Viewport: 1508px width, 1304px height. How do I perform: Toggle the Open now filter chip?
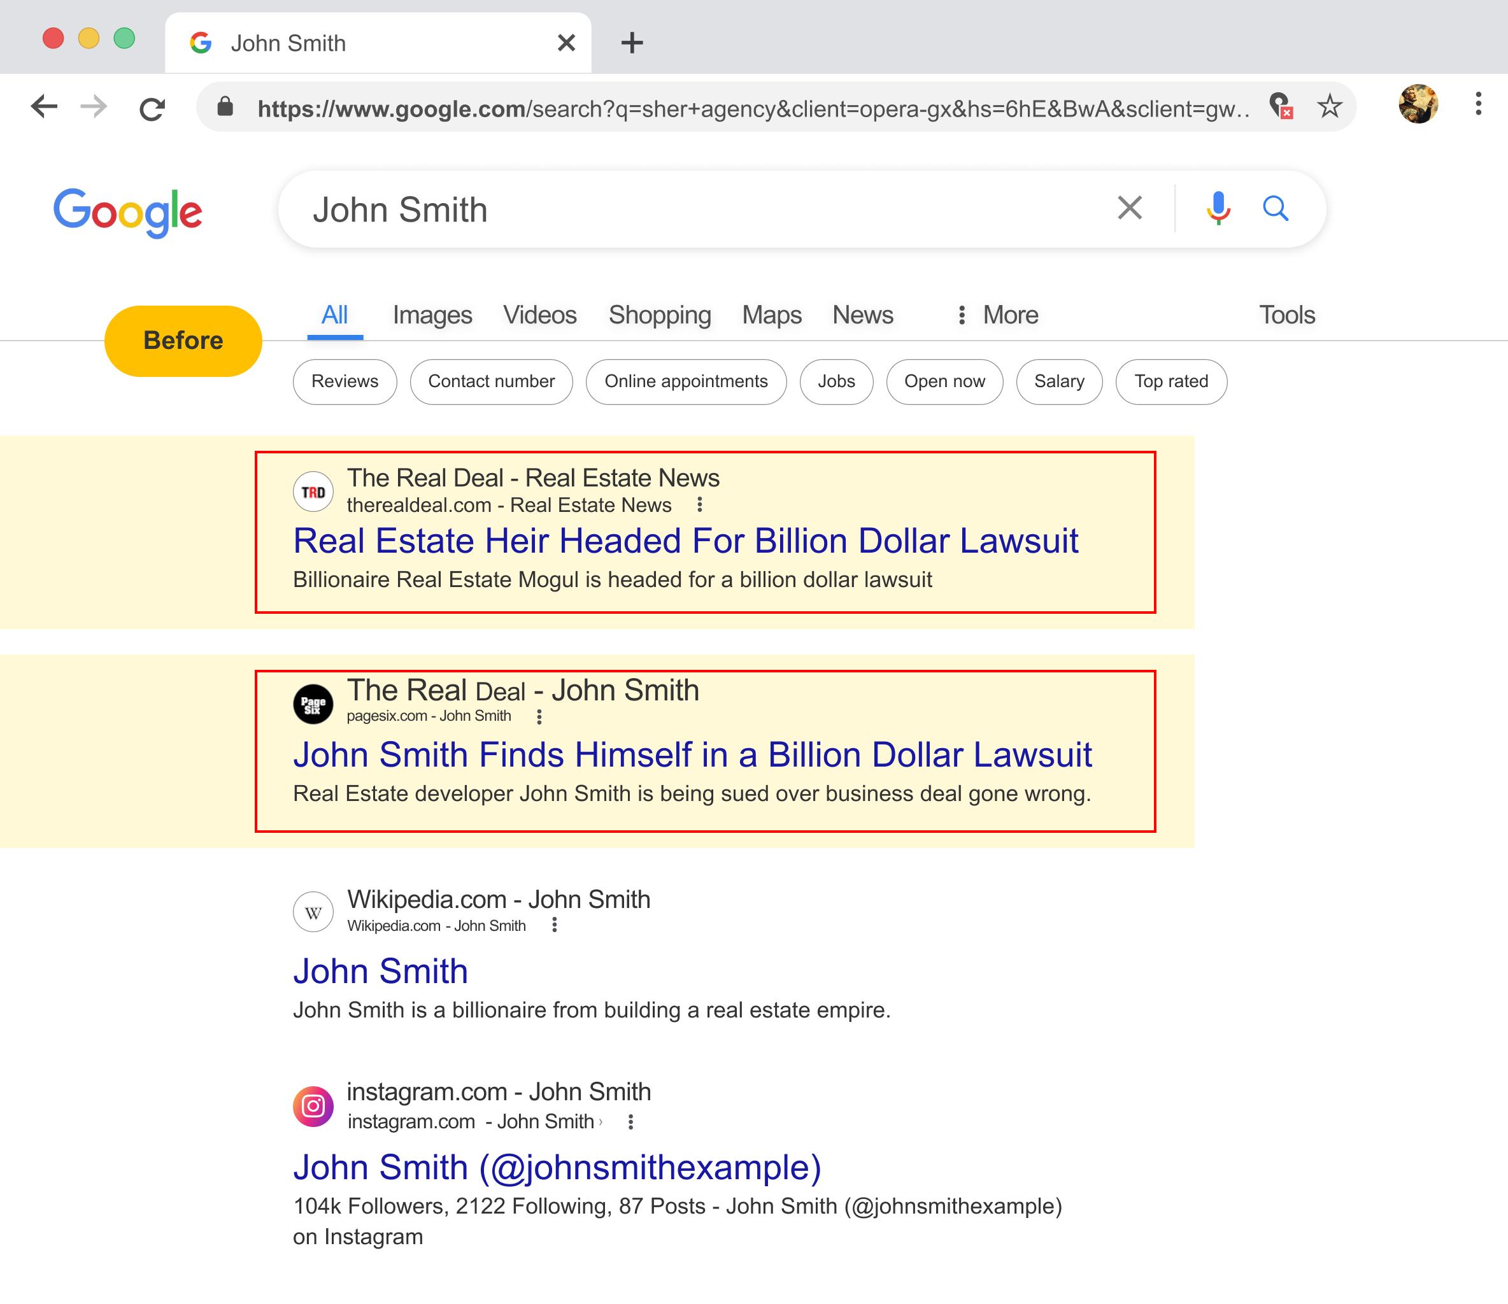tap(944, 381)
